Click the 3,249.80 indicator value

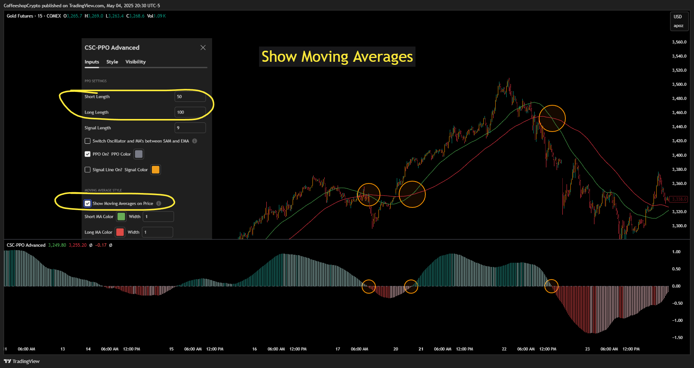point(57,245)
